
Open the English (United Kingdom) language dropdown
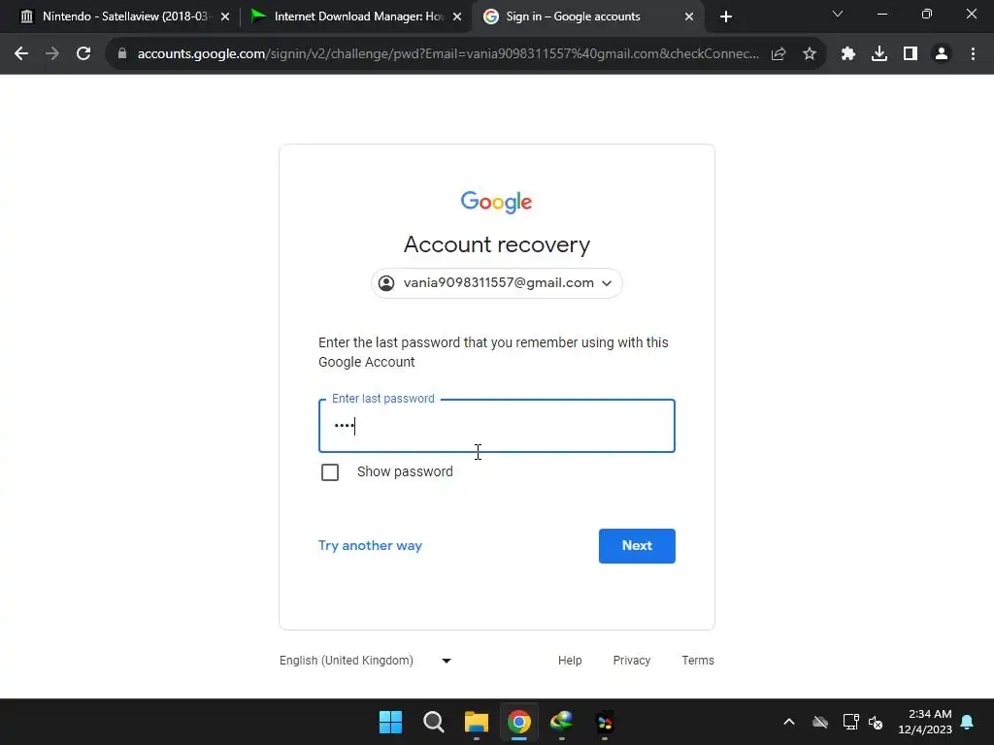(366, 660)
